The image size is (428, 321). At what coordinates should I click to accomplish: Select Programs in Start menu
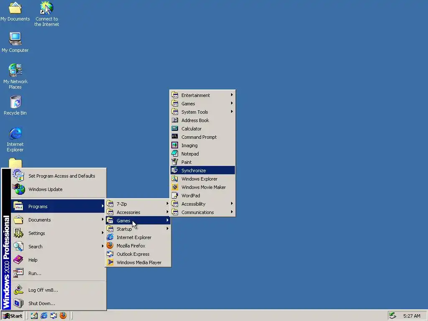point(58,206)
